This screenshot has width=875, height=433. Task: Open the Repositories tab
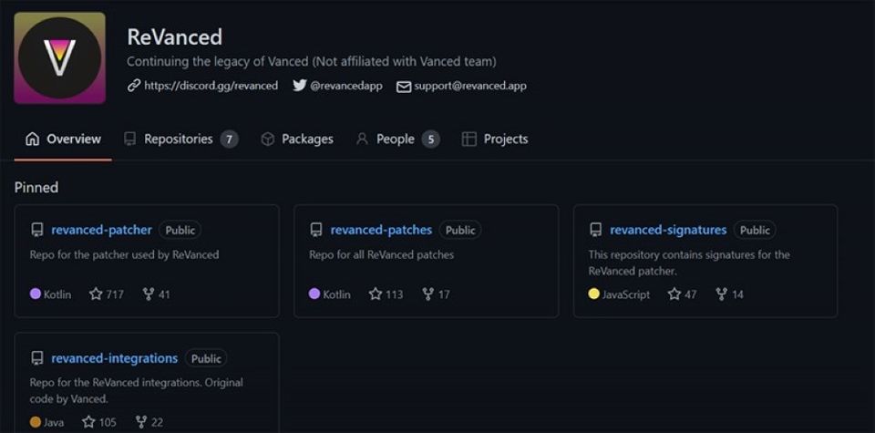pos(180,139)
